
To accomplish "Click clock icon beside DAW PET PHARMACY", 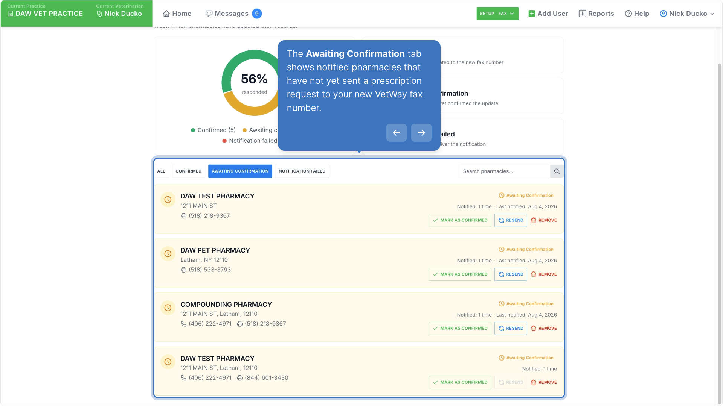I will click(168, 254).
